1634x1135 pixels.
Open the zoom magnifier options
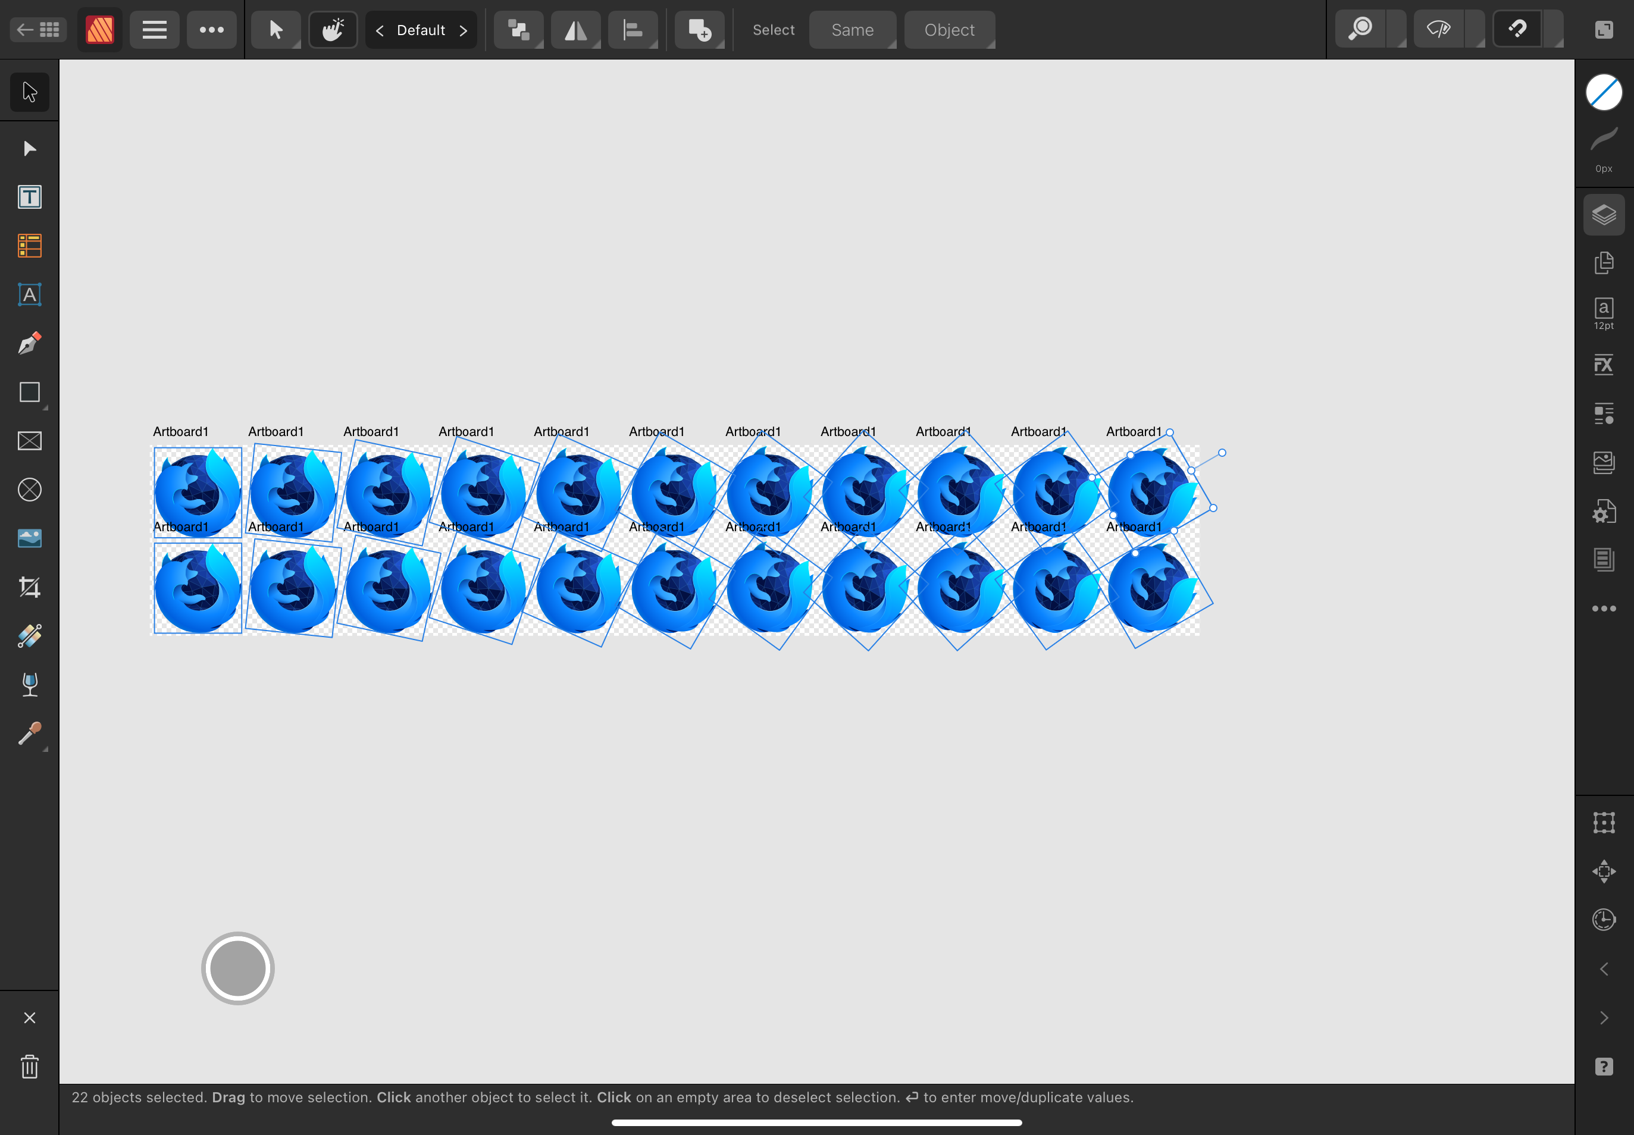click(x=1361, y=30)
